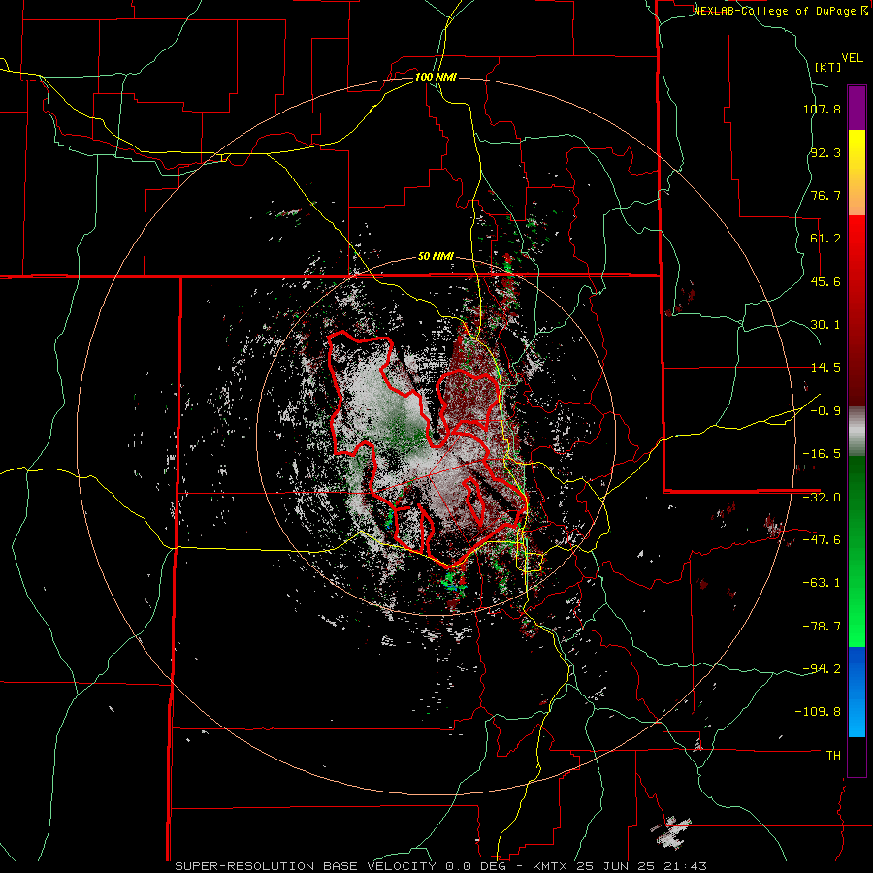The image size is (873, 873).
Task: Pick the red segment of velocity scale
Action: pos(857,310)
